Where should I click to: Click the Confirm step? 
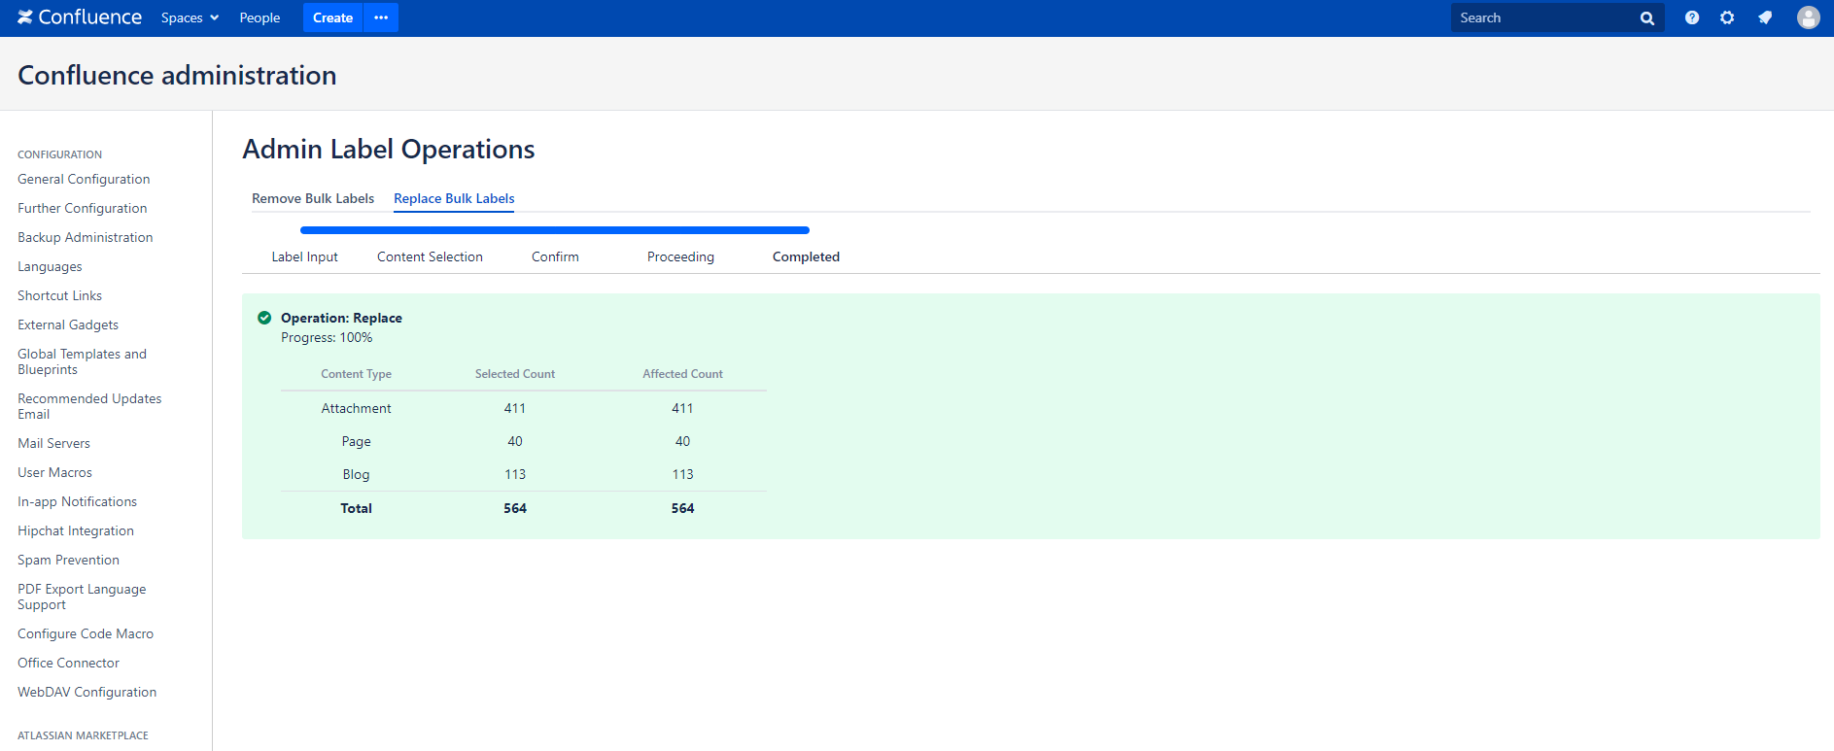tap(555, 256)
